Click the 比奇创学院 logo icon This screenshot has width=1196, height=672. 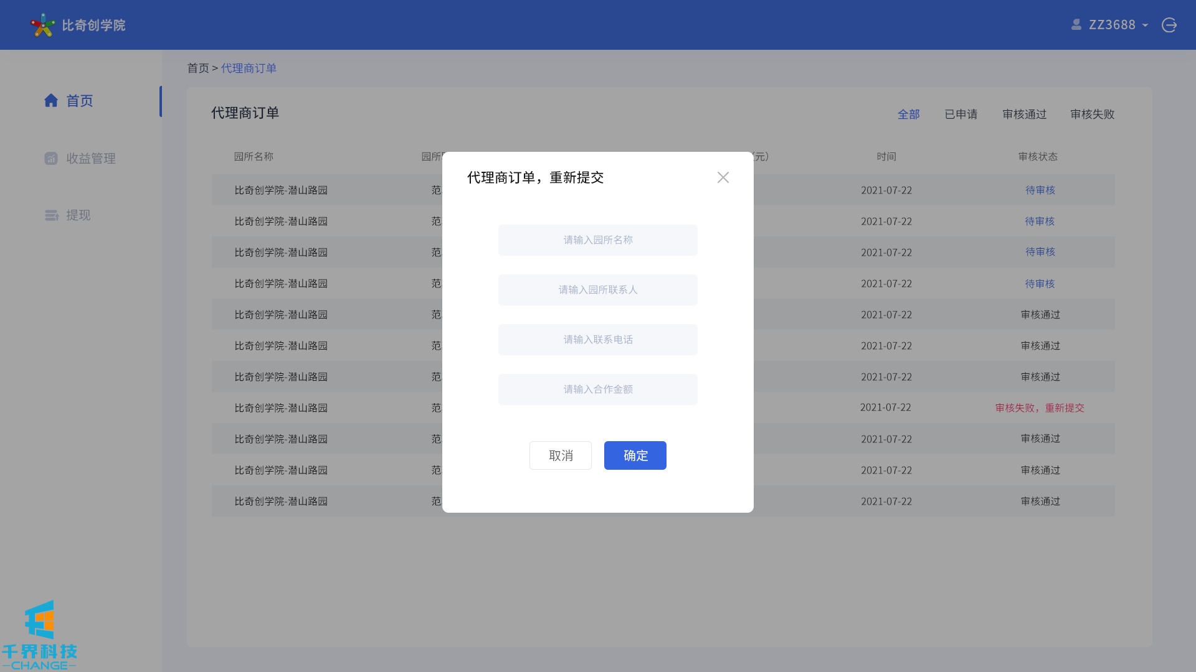click(42, 25)
